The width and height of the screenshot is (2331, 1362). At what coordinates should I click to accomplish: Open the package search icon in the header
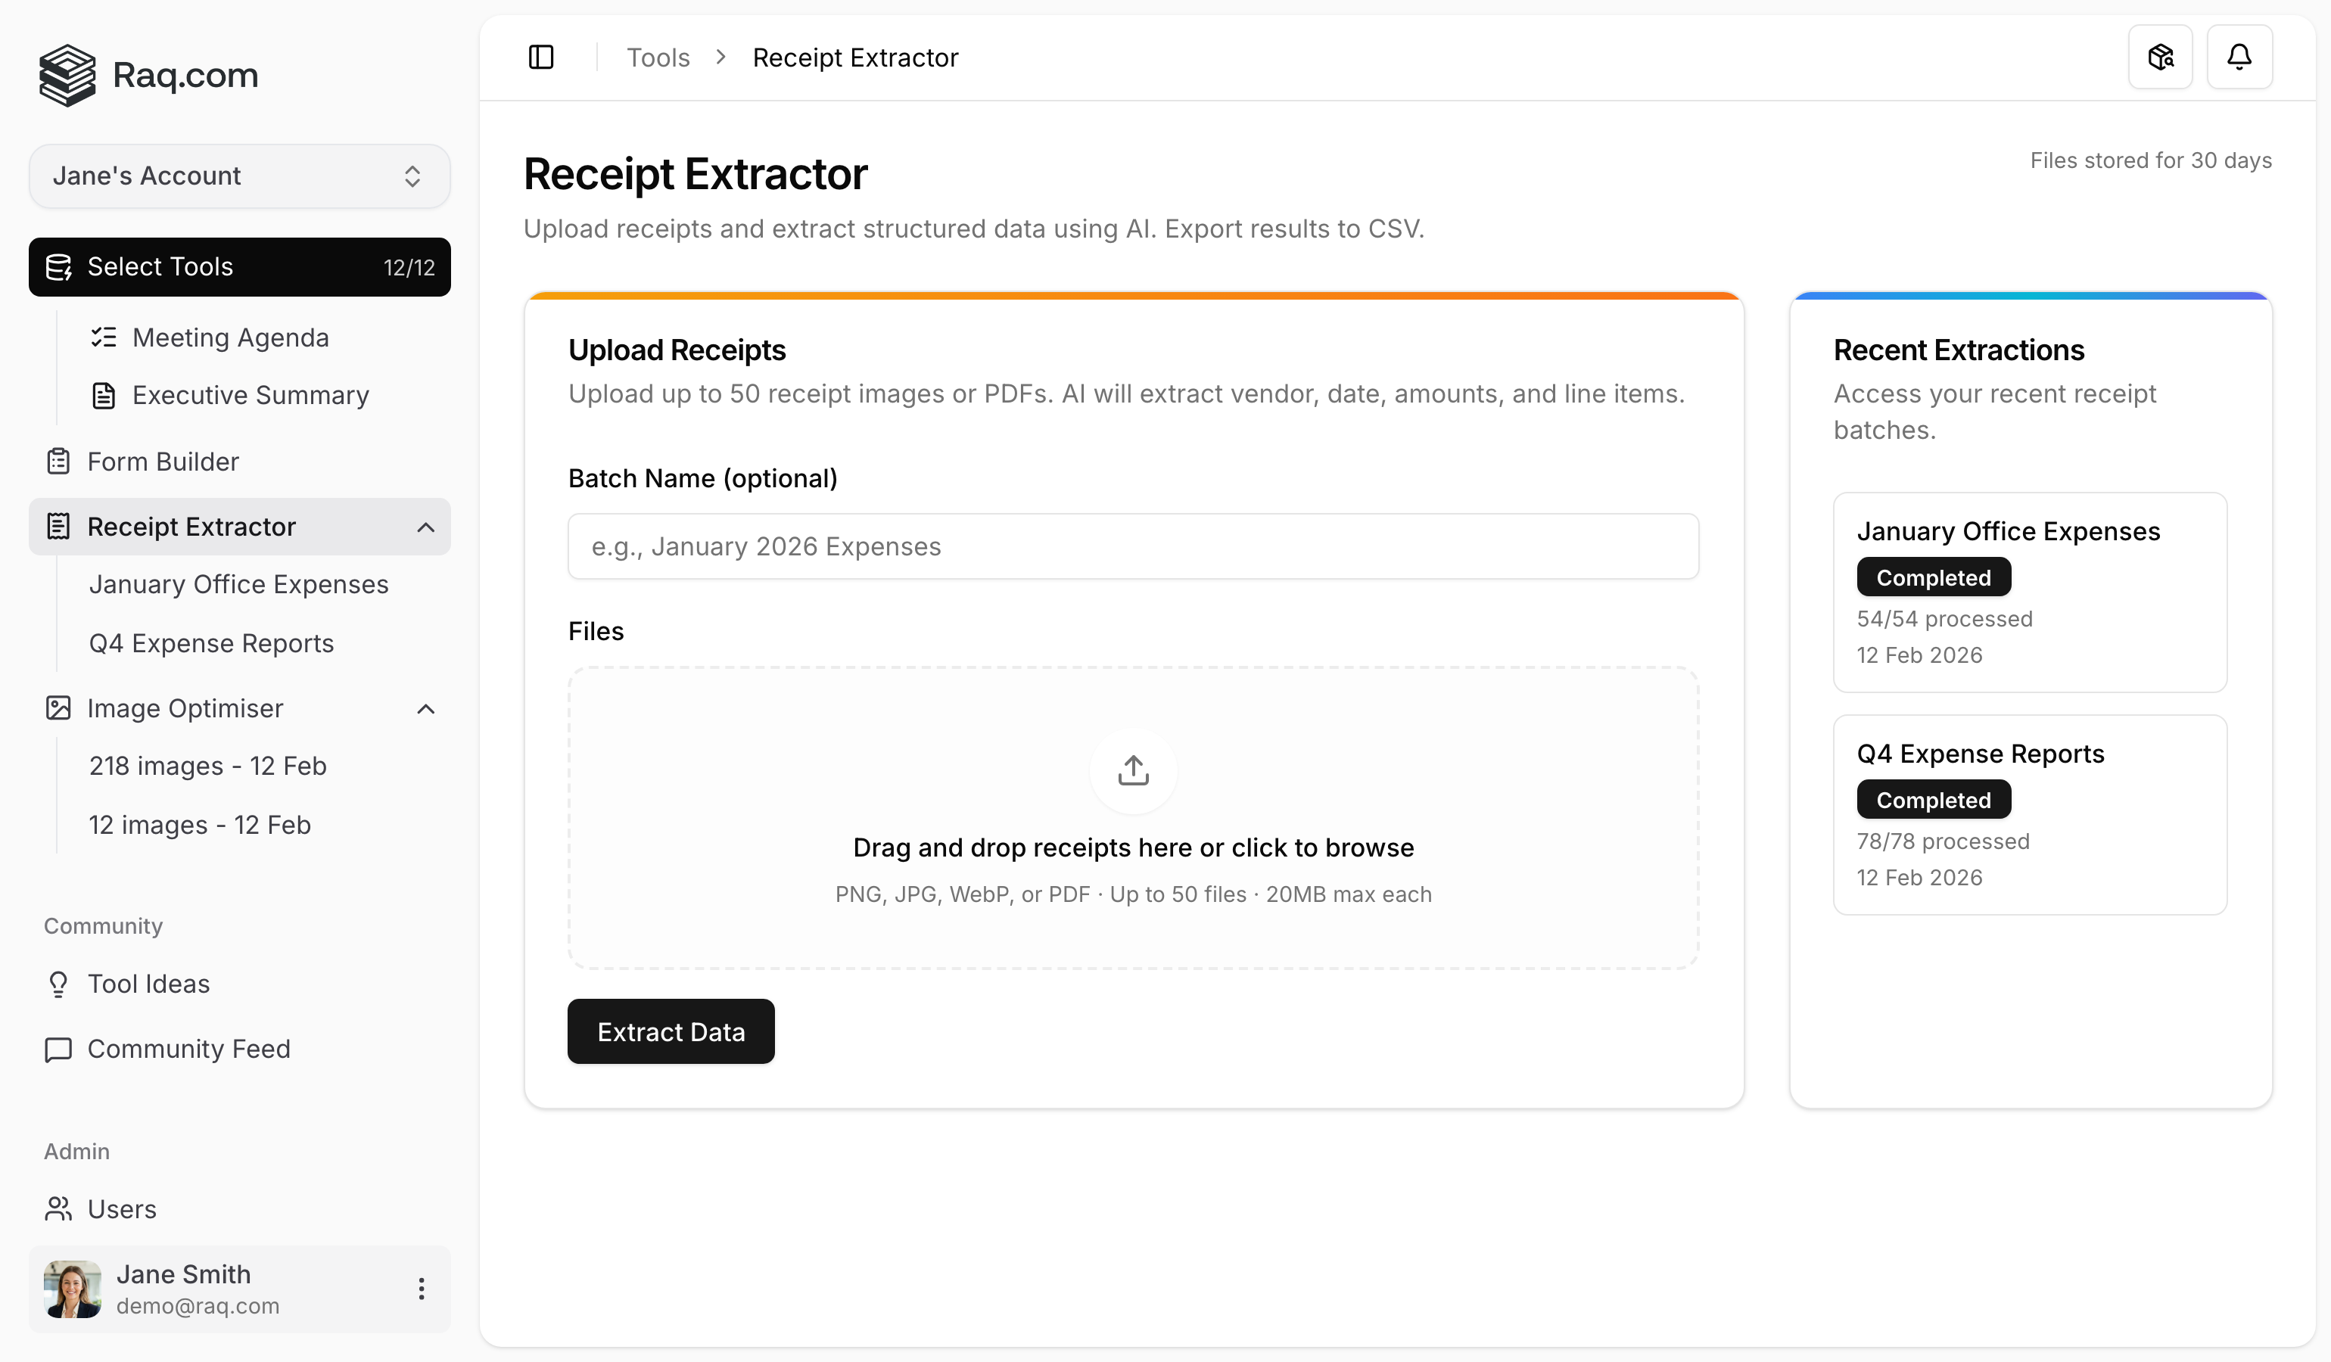(2161, 57)
